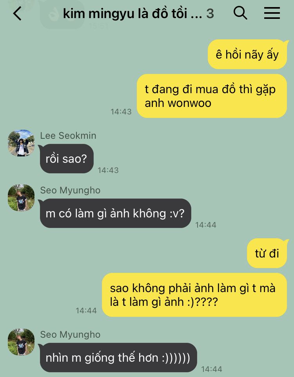
Task: Tap the 'sao không phải ảnh làm gì' message
Action: [194, 295]
